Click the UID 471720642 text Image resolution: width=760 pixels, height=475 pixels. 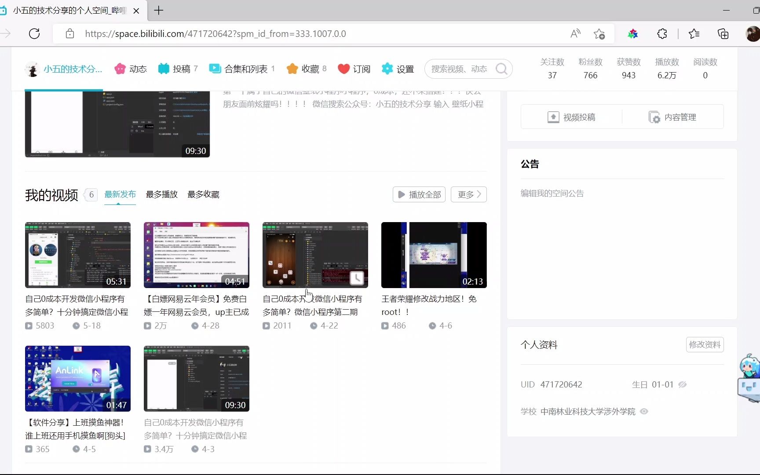coord(552,384)
